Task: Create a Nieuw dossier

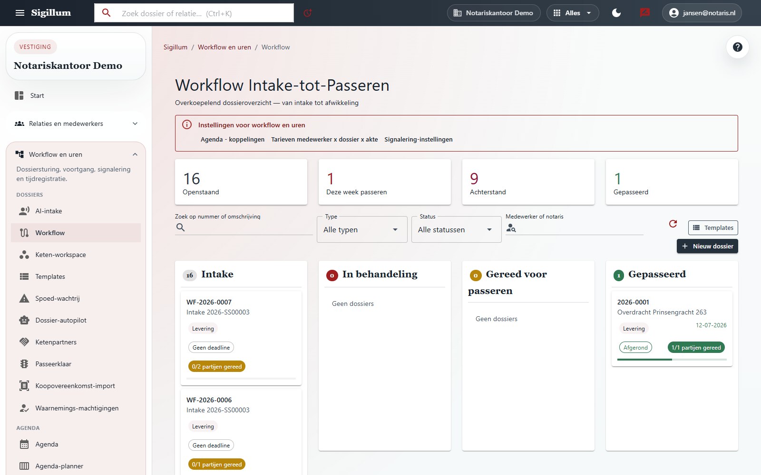Action: tap(707, 246)
